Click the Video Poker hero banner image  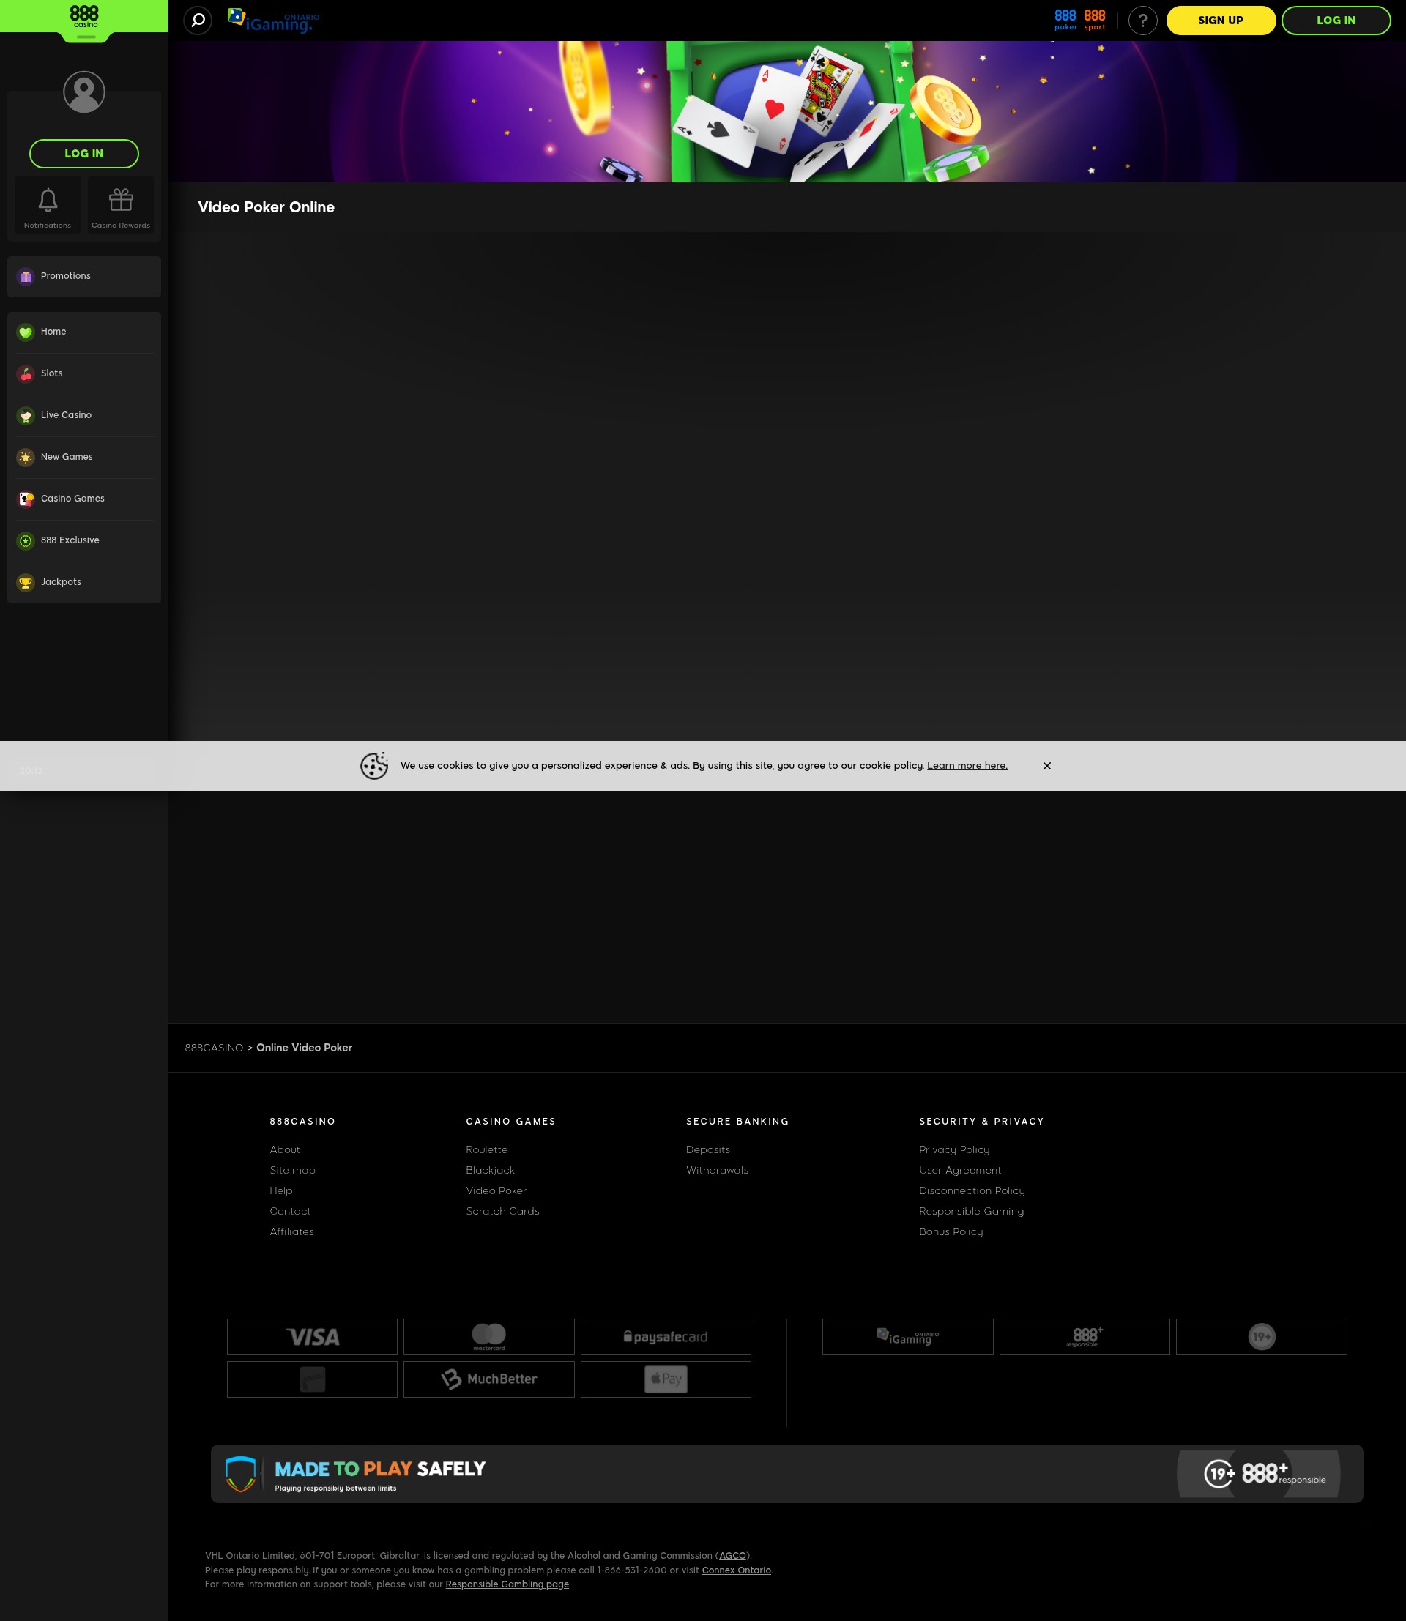coord(787,111)
